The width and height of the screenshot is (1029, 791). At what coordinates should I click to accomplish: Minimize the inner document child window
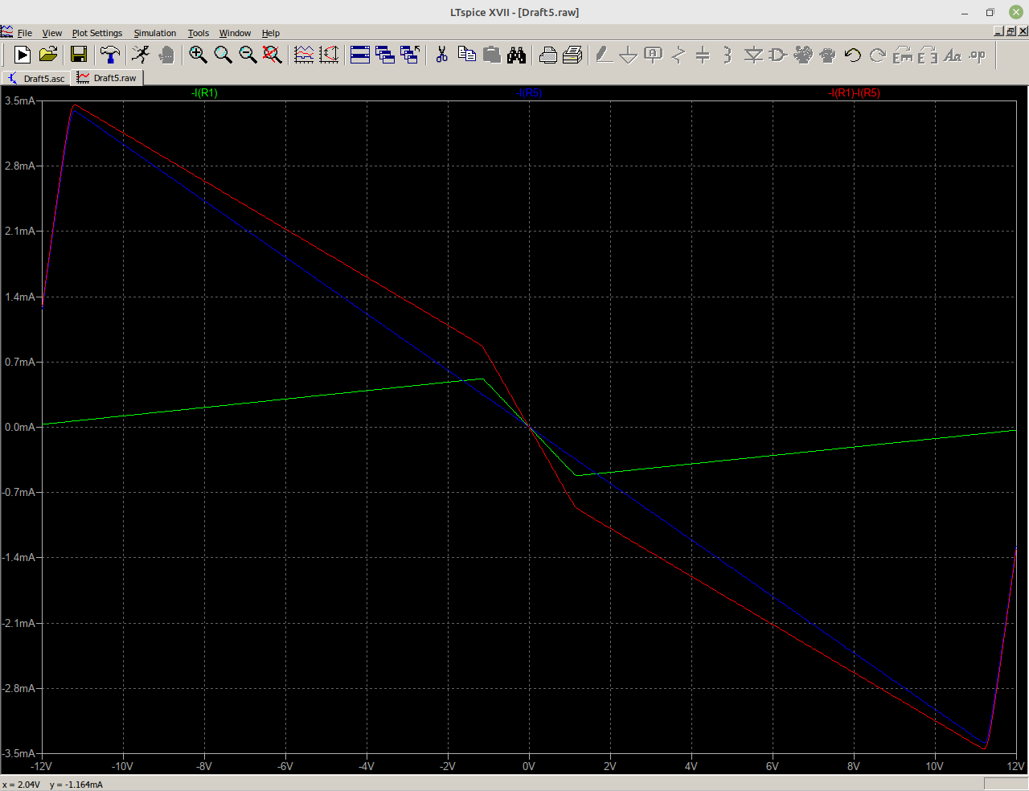[998, 31]
